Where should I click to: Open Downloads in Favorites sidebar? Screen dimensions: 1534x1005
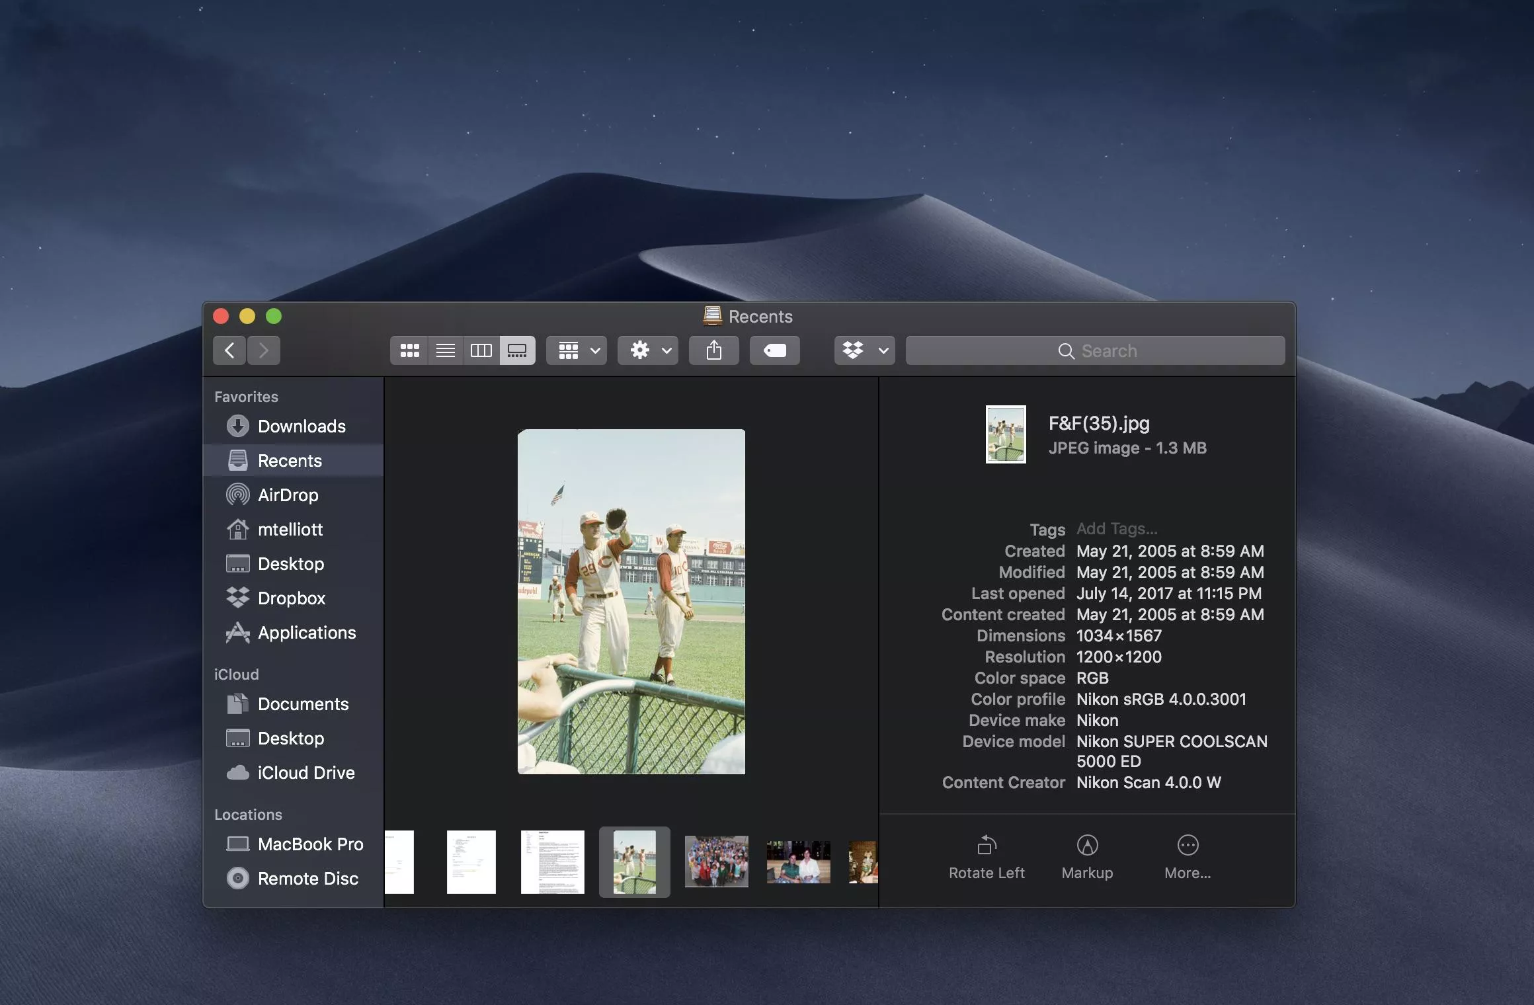301,426
